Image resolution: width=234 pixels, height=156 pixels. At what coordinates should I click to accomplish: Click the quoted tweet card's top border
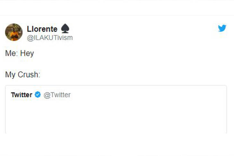point(116,85)
